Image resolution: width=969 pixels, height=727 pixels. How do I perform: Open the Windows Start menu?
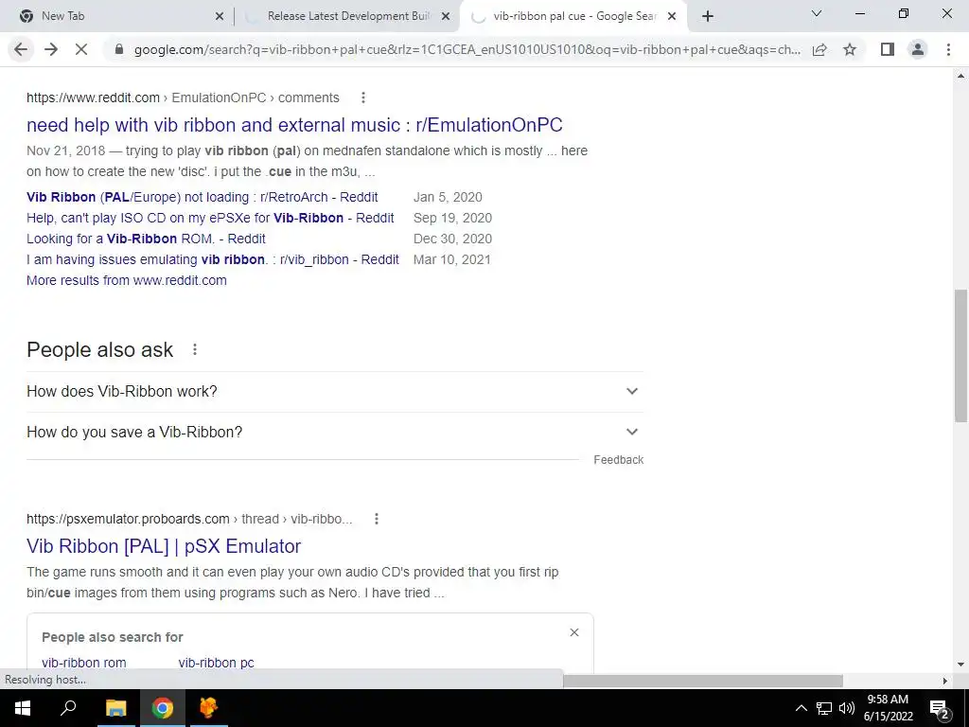[x=23, y=708]
